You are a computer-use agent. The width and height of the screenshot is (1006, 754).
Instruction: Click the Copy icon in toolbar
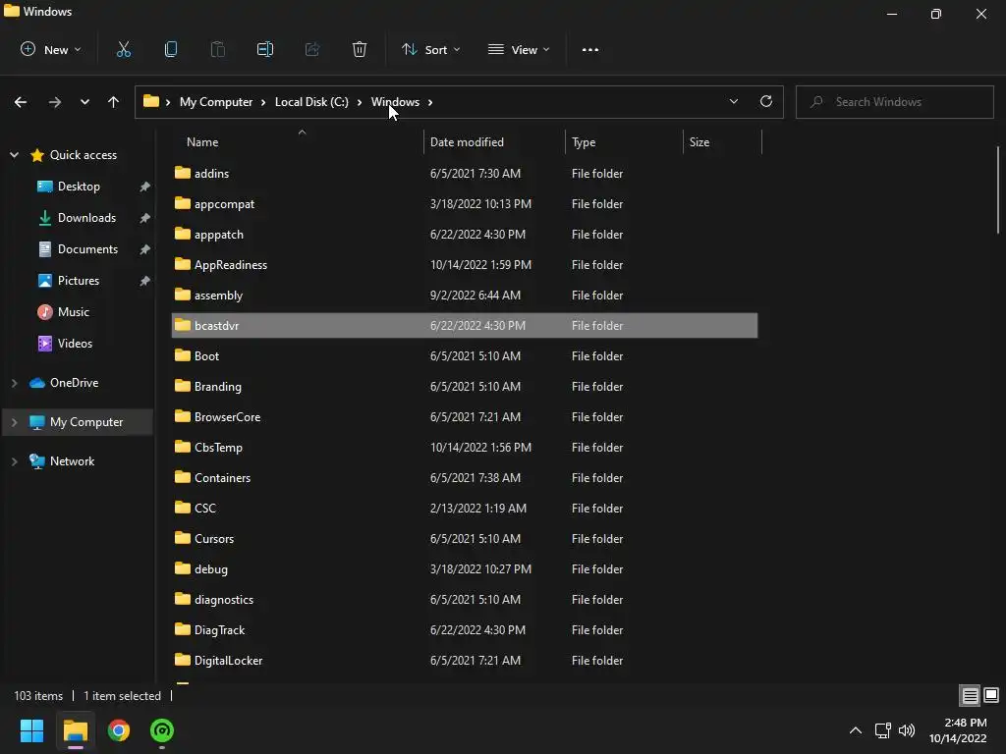tap(171, 49)
